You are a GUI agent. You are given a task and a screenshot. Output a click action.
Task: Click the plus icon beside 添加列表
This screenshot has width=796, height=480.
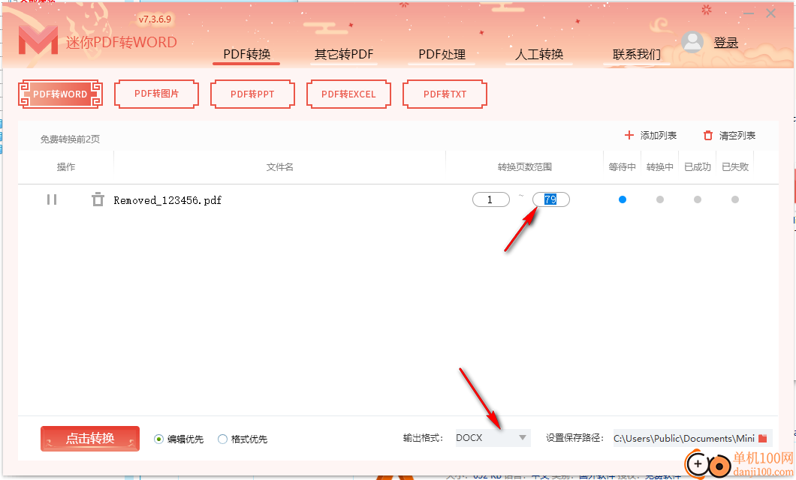pos(629,135)
